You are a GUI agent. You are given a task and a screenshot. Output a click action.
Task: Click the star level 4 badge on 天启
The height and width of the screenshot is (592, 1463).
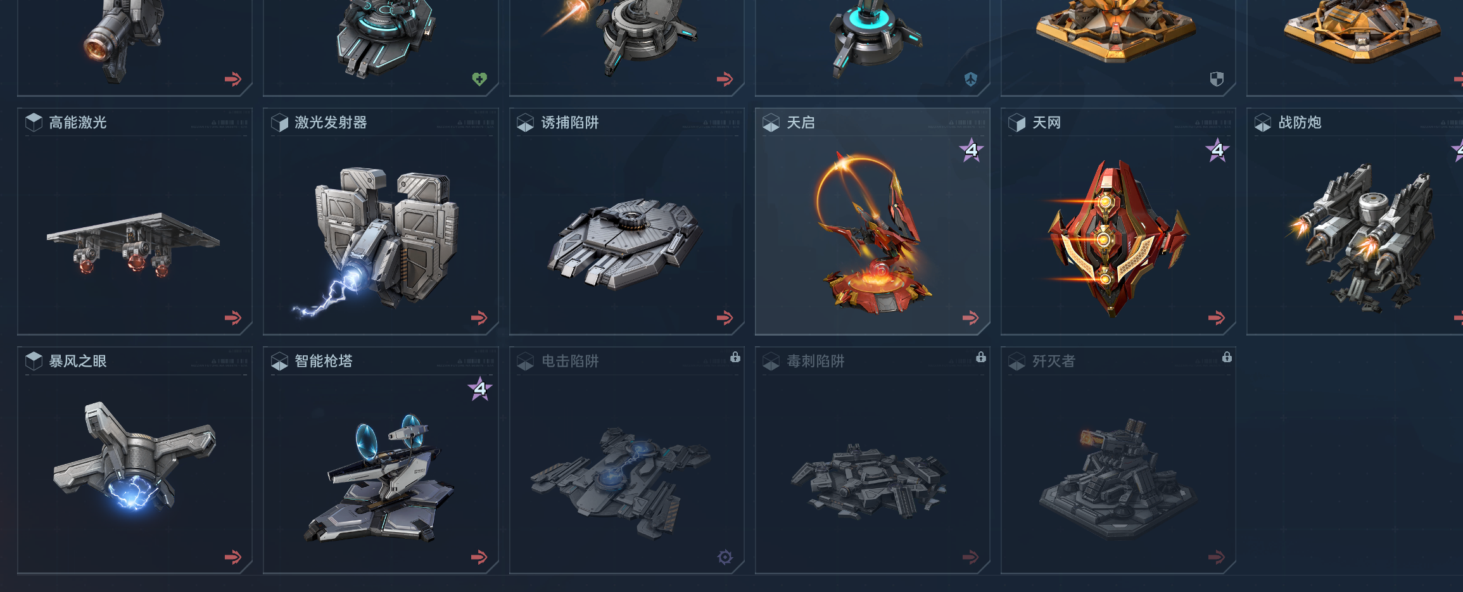(972, 151)
